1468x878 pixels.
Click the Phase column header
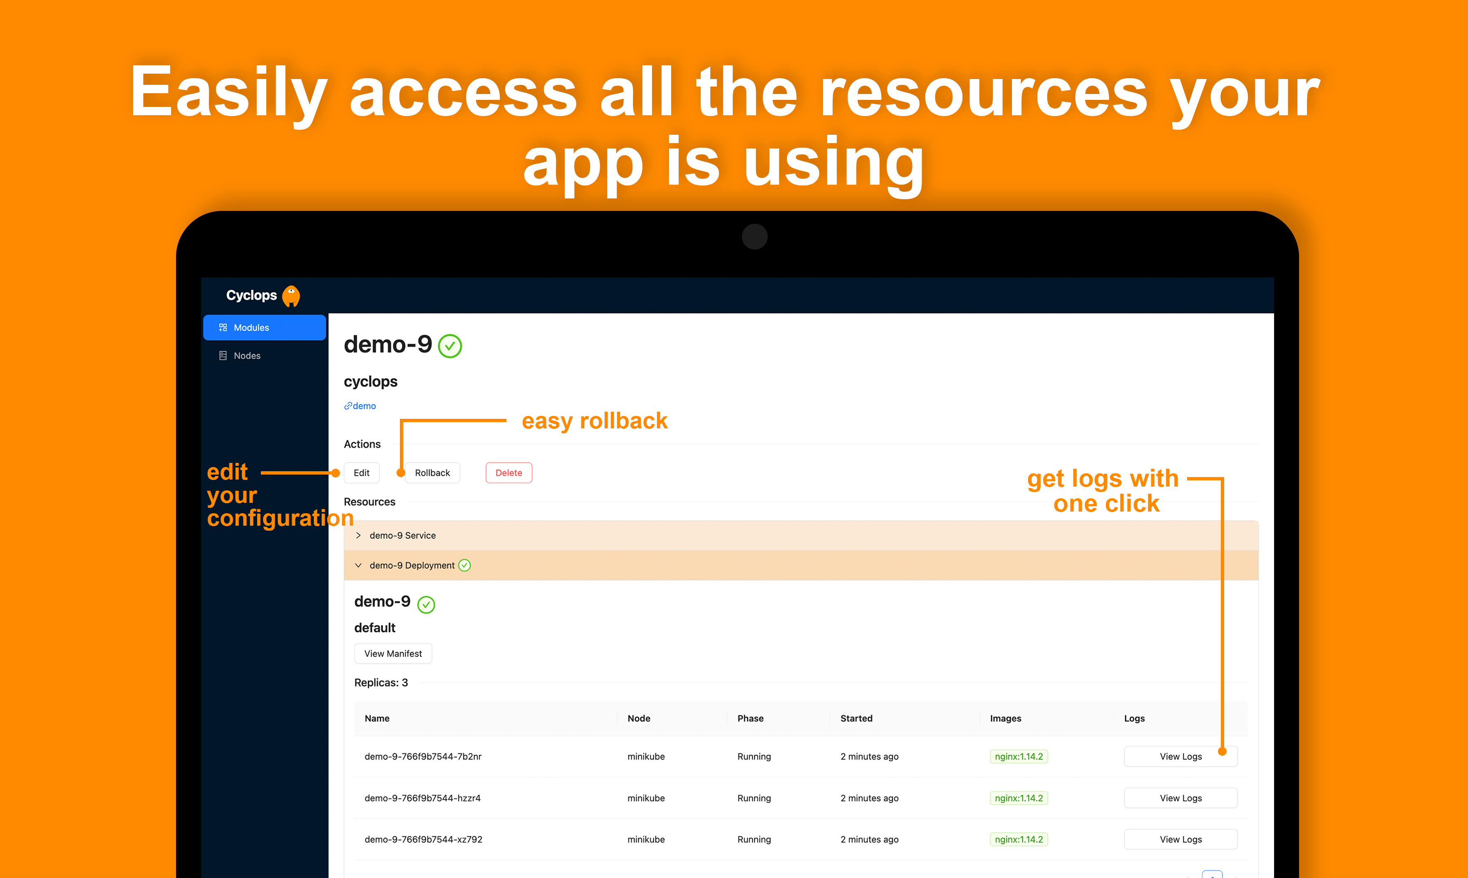(x=751, y=718)
